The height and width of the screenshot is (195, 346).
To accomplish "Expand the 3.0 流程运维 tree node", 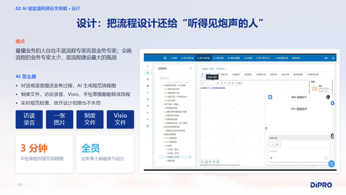I will 162,142.
